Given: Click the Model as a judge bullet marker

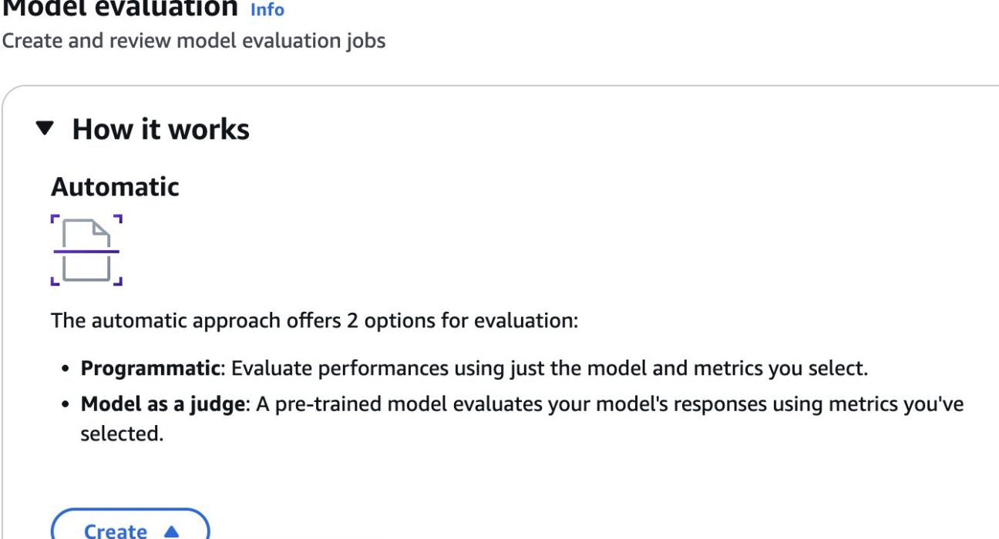Looking at the screenshot, I should pyautogui.click(x=67, y=404).
